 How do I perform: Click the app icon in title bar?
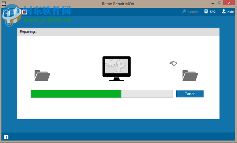(4, 3)
